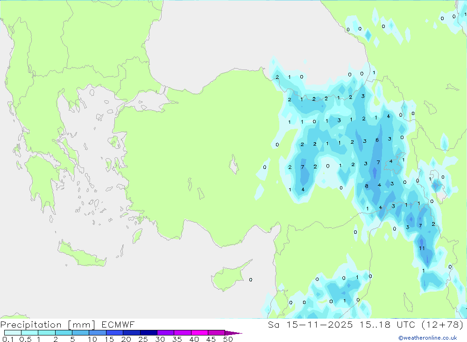This screenshot has height=342, width=467.
Task: Open the weatheronline.co.uk link
Action: (428, 338)
